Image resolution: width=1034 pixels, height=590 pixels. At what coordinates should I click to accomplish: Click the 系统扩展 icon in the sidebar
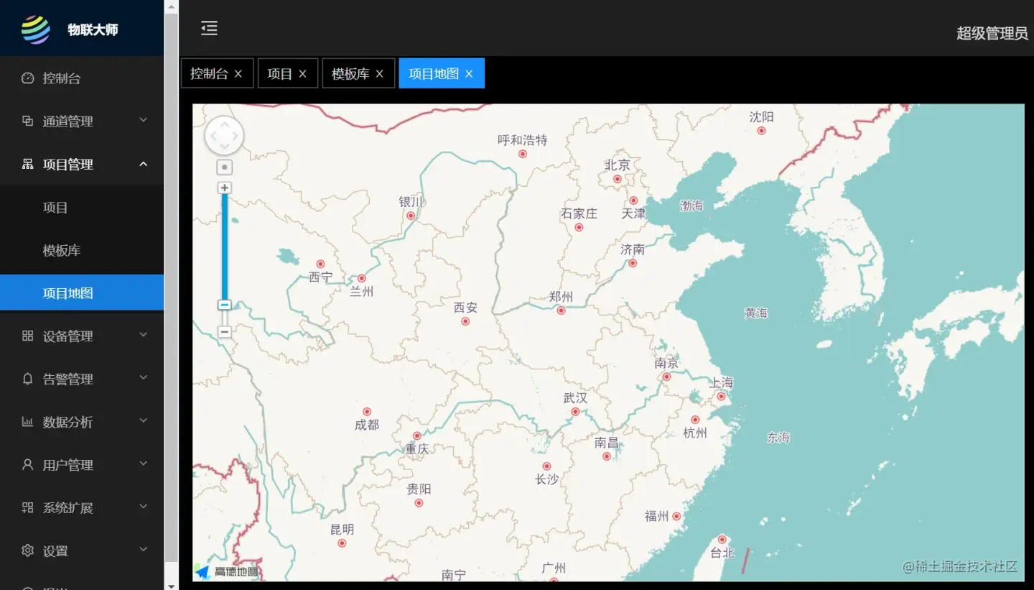pyautogui.click(x=27, y=507)
